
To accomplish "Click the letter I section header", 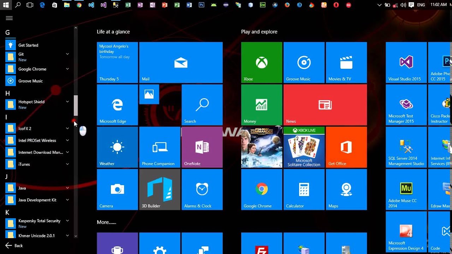I will [6, 117].
